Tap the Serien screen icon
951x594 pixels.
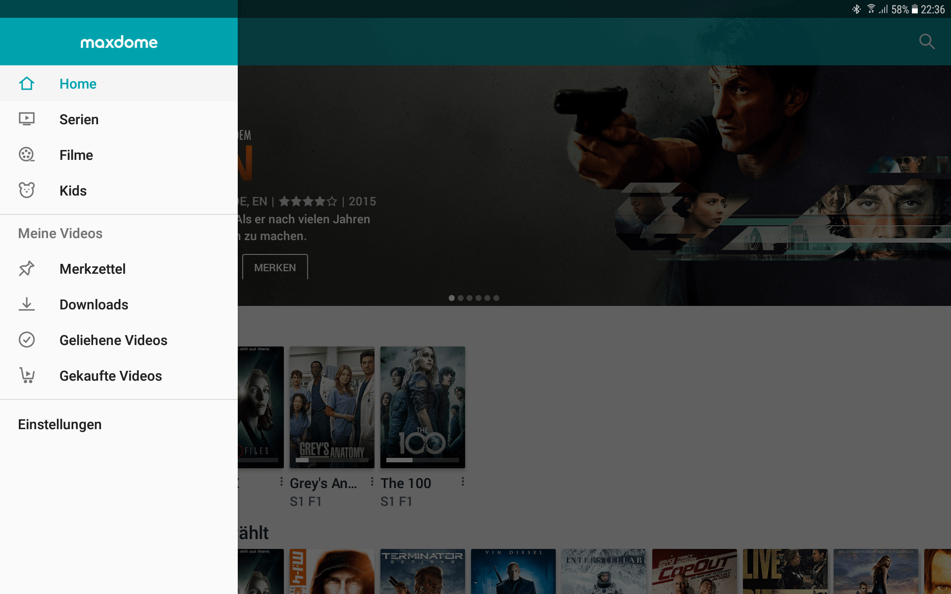[27, 119]
